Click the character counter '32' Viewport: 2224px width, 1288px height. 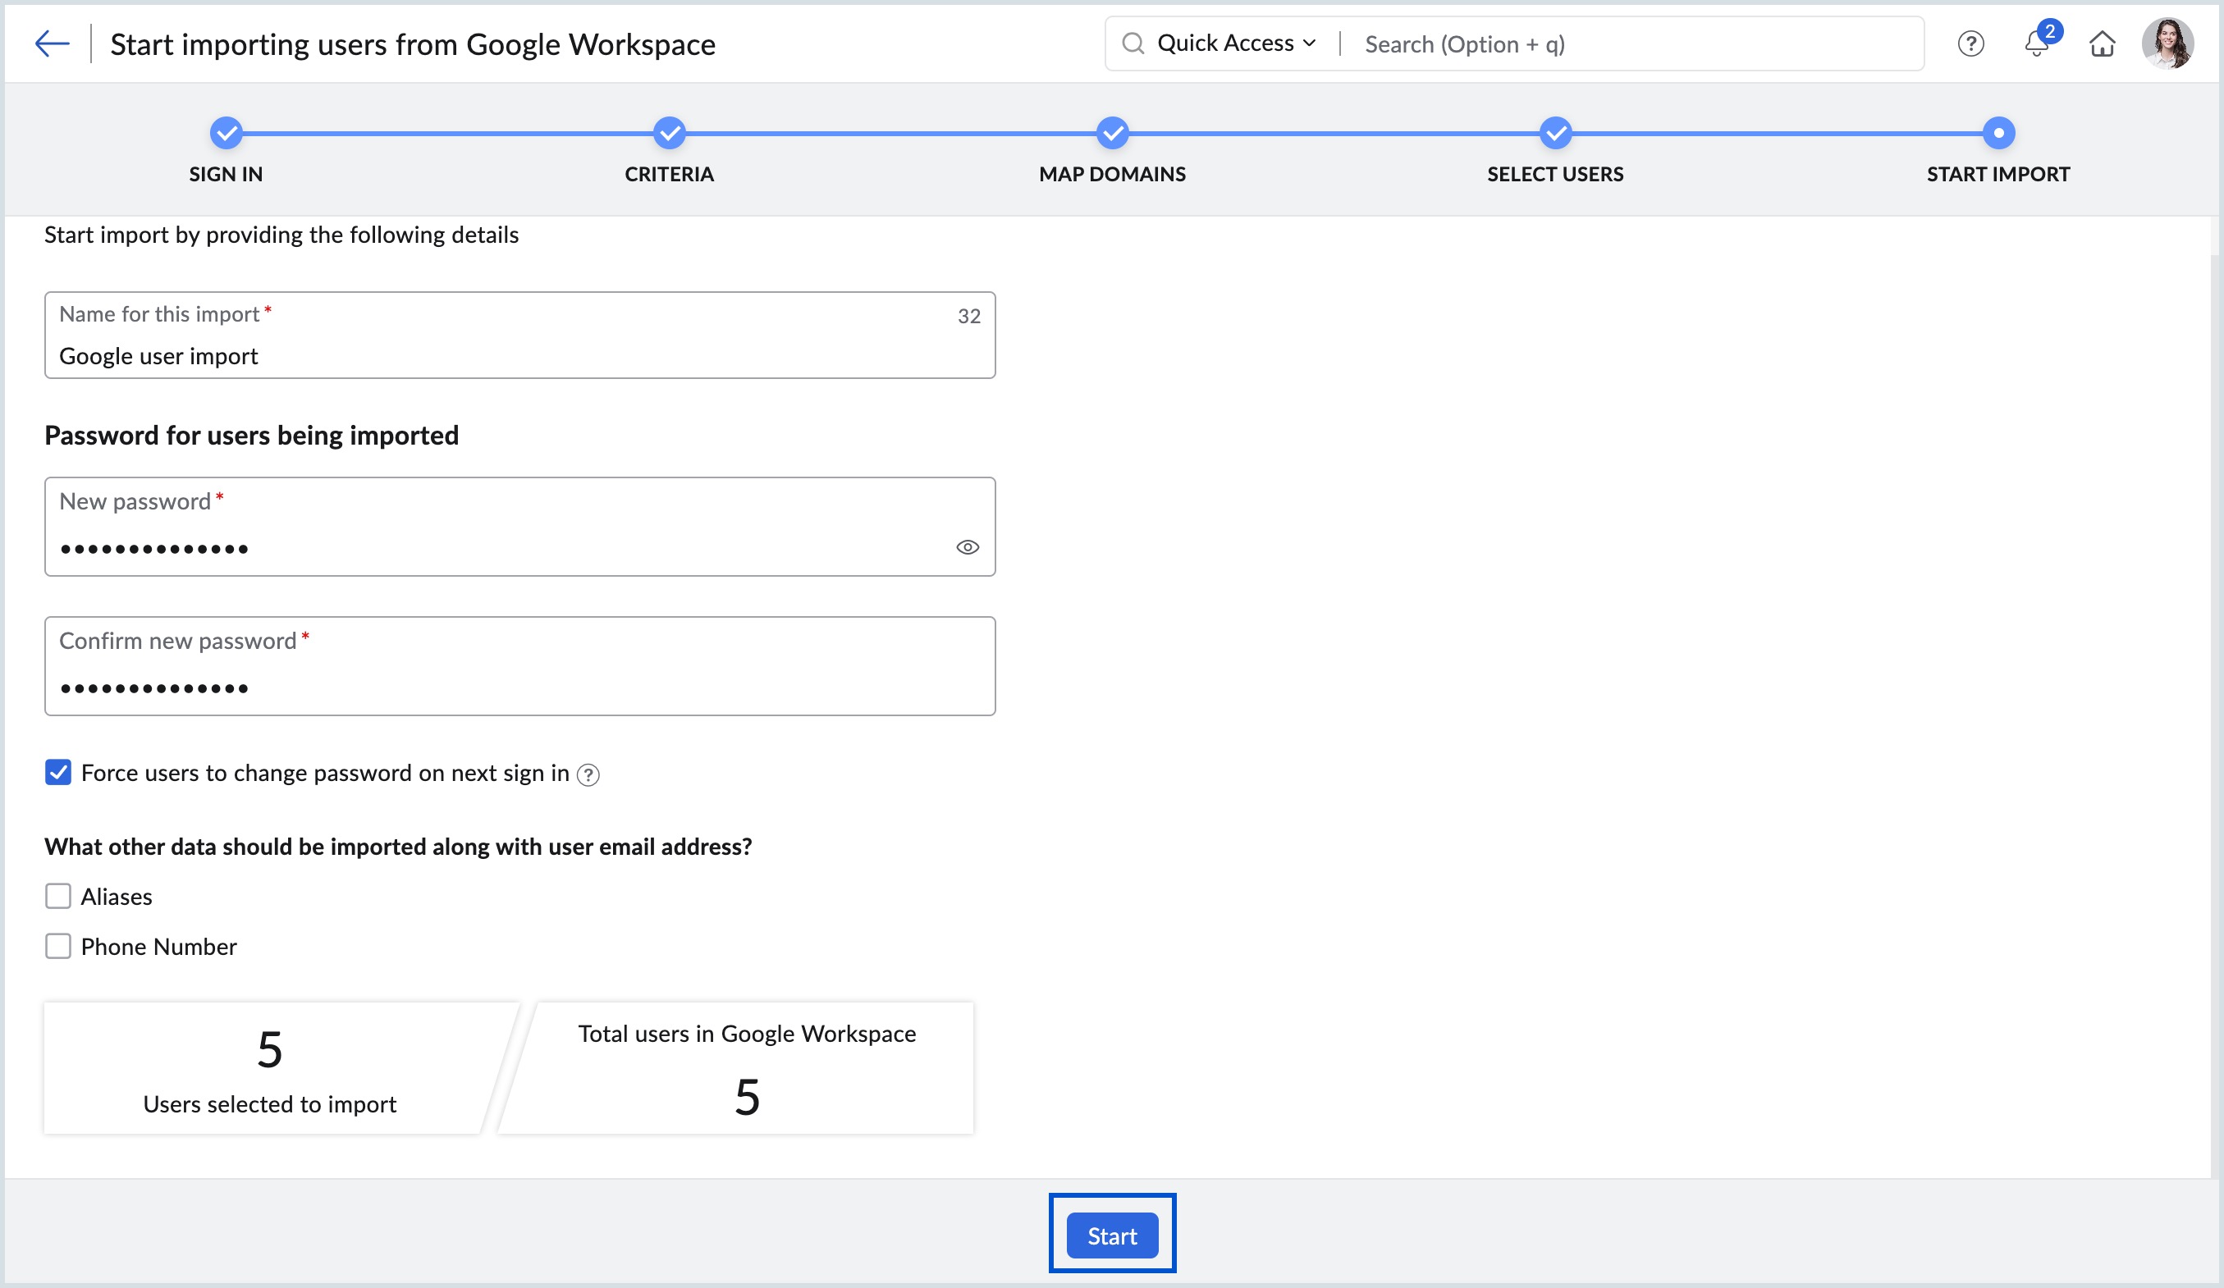tap(969, 316)
